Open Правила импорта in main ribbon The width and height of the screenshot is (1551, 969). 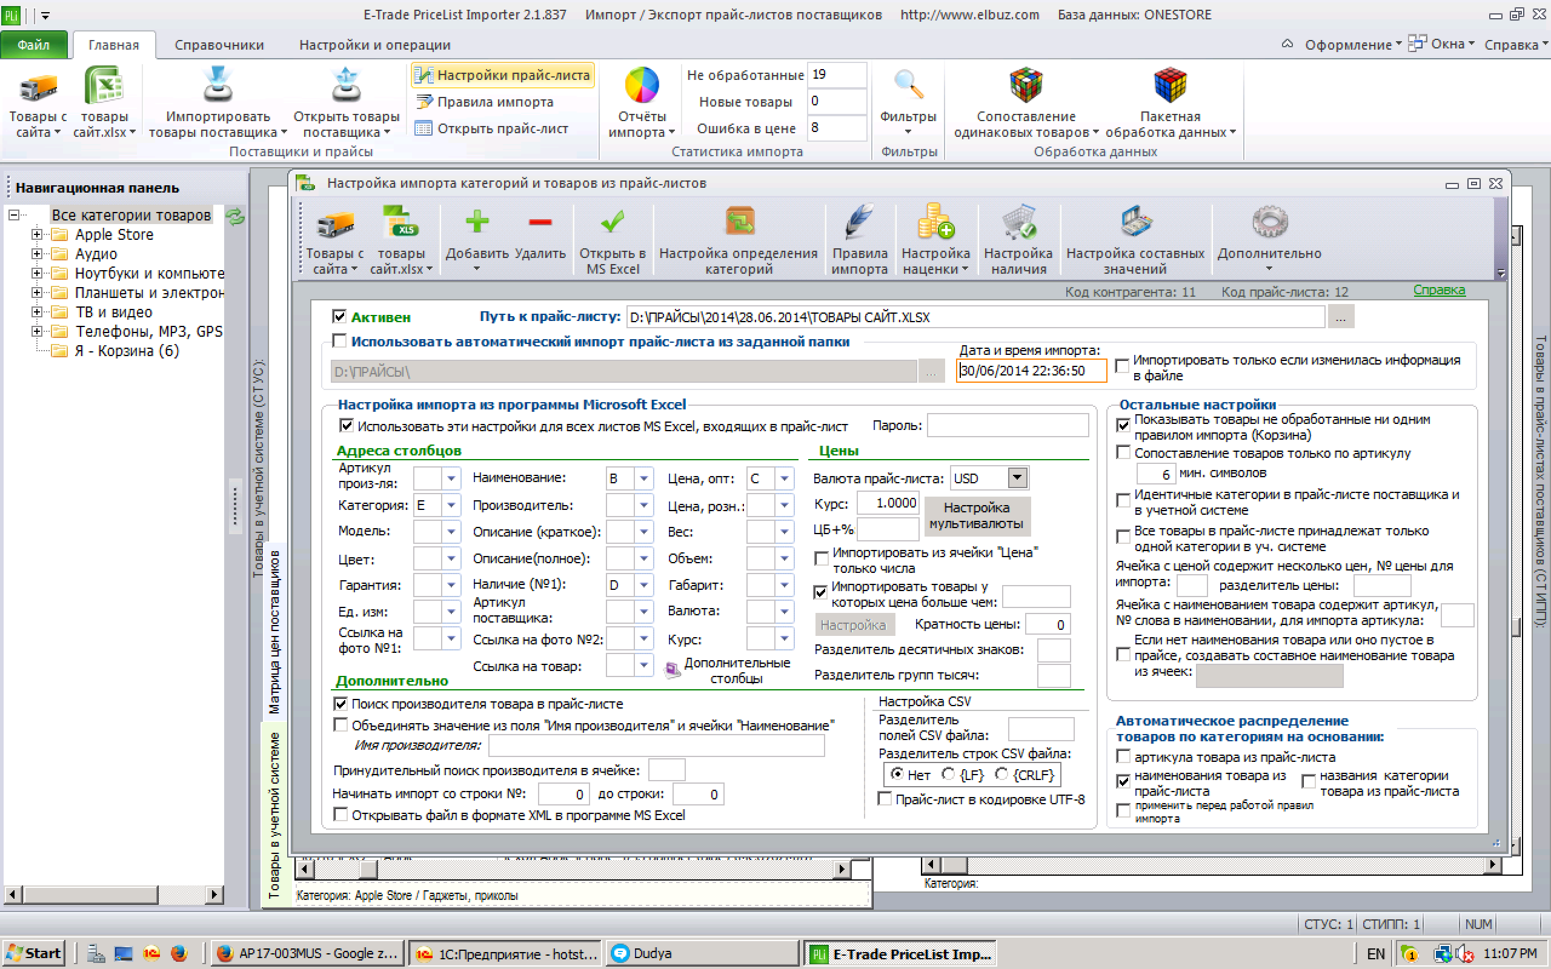pyautogui.click(x=485, y=102)
